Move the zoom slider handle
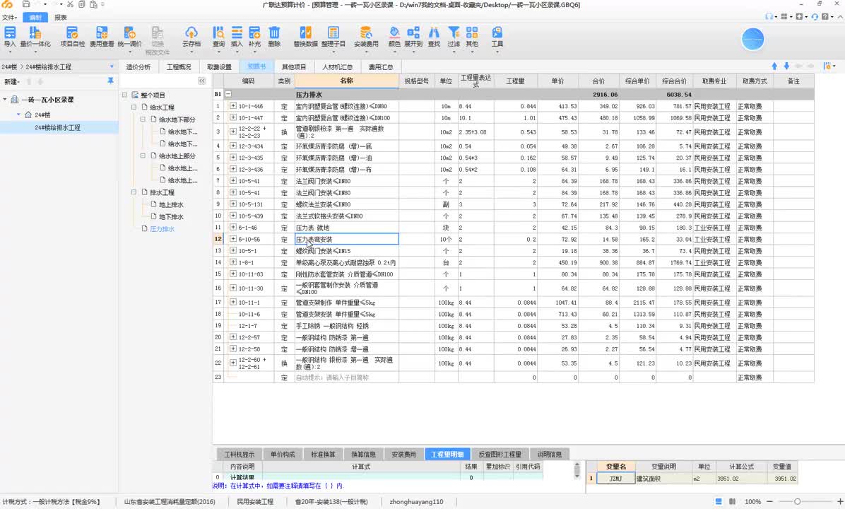Screen dimensions: 845x509 click(x=798, y=501)
